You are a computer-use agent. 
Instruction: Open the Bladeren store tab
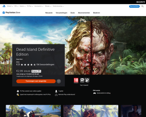click(x=97, y=13)
